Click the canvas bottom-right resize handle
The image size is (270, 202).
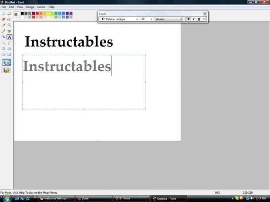(x=181, y=141)
